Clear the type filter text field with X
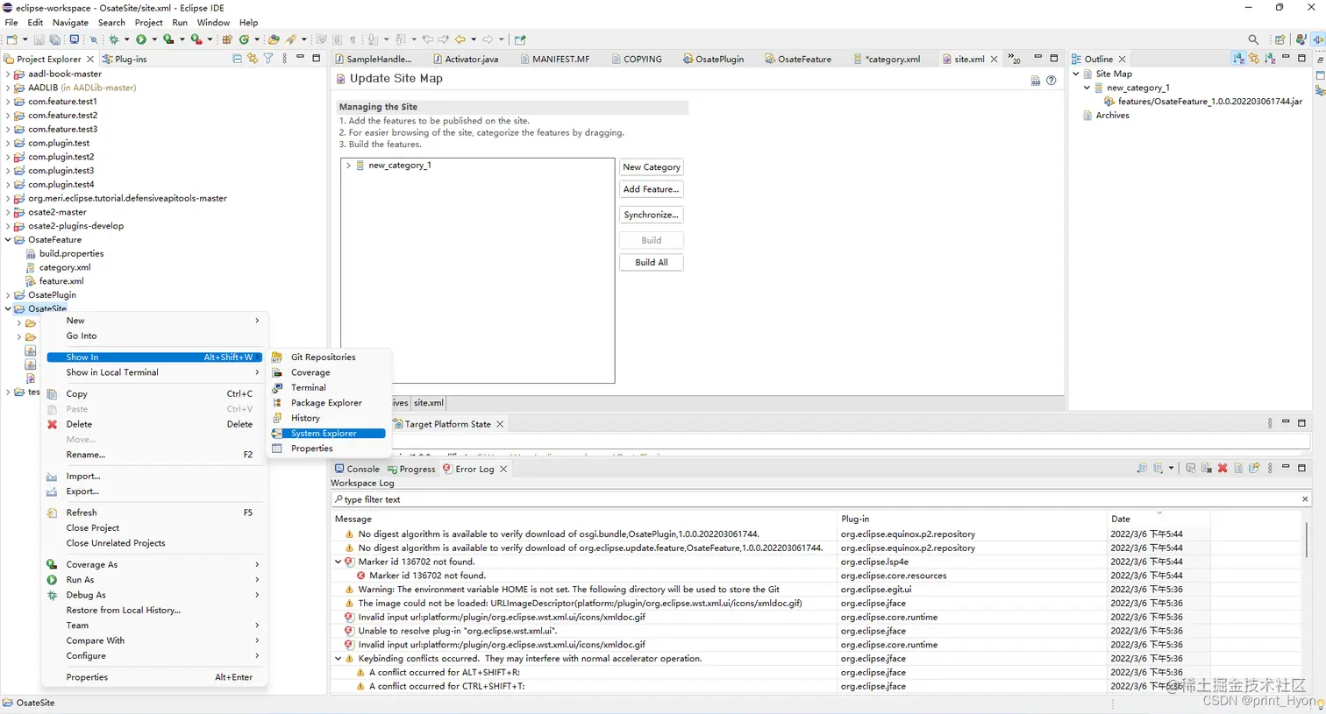Viewport: 1326px width, 714px height. (x=1305, y=499)
